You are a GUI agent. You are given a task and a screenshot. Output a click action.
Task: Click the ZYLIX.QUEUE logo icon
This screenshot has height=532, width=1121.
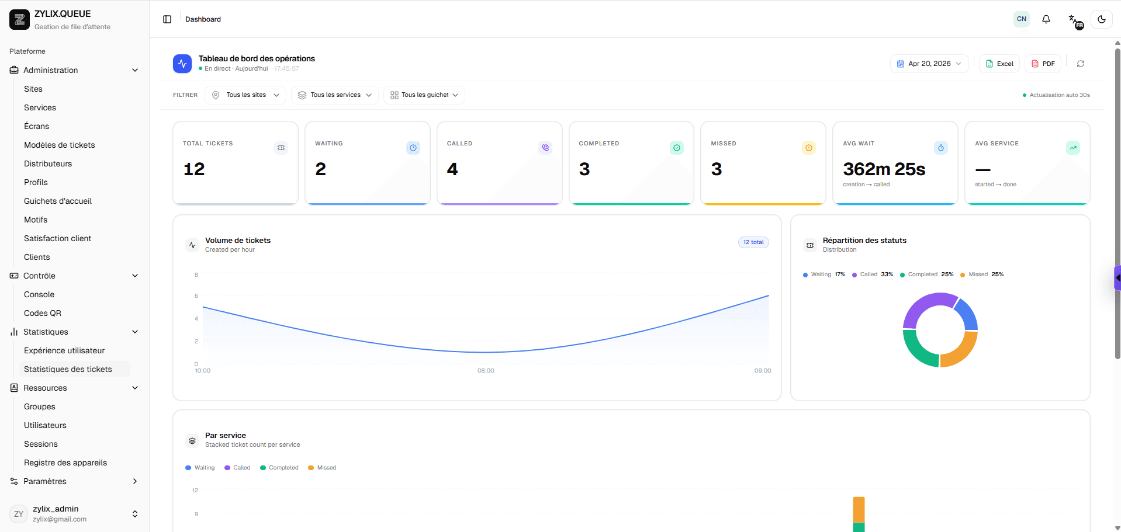click(x=19, y=19)
